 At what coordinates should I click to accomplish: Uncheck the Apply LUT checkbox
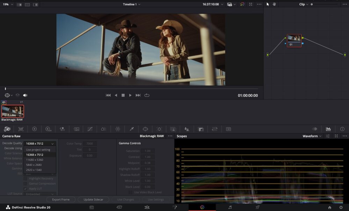coord(26,189)
